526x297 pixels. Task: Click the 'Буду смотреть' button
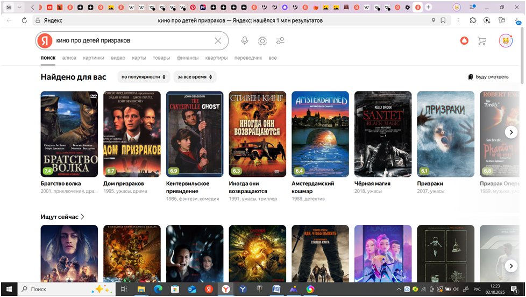coord(488,77)
